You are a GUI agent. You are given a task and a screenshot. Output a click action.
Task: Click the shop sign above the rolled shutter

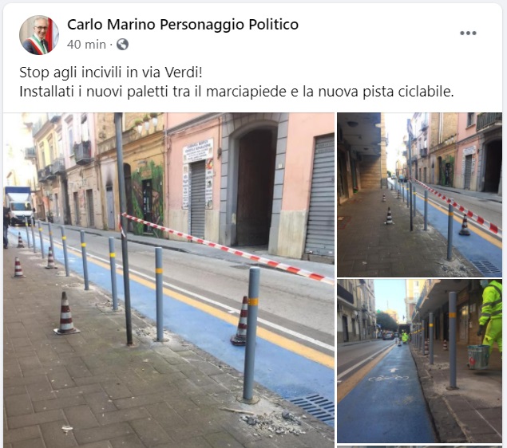coord(198,150)
